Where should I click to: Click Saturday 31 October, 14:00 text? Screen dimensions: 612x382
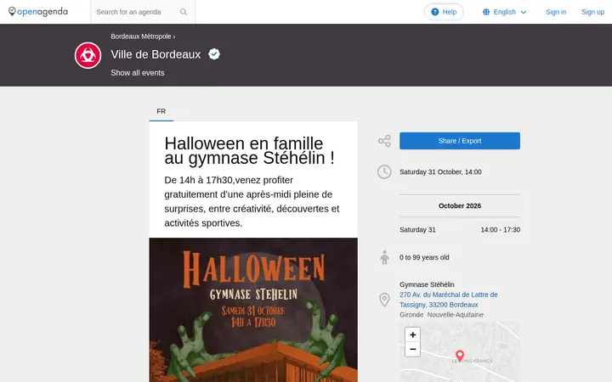click(440, 171)
